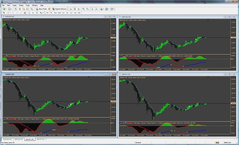Switch chart to line chart icon

(x=79, y=9)
